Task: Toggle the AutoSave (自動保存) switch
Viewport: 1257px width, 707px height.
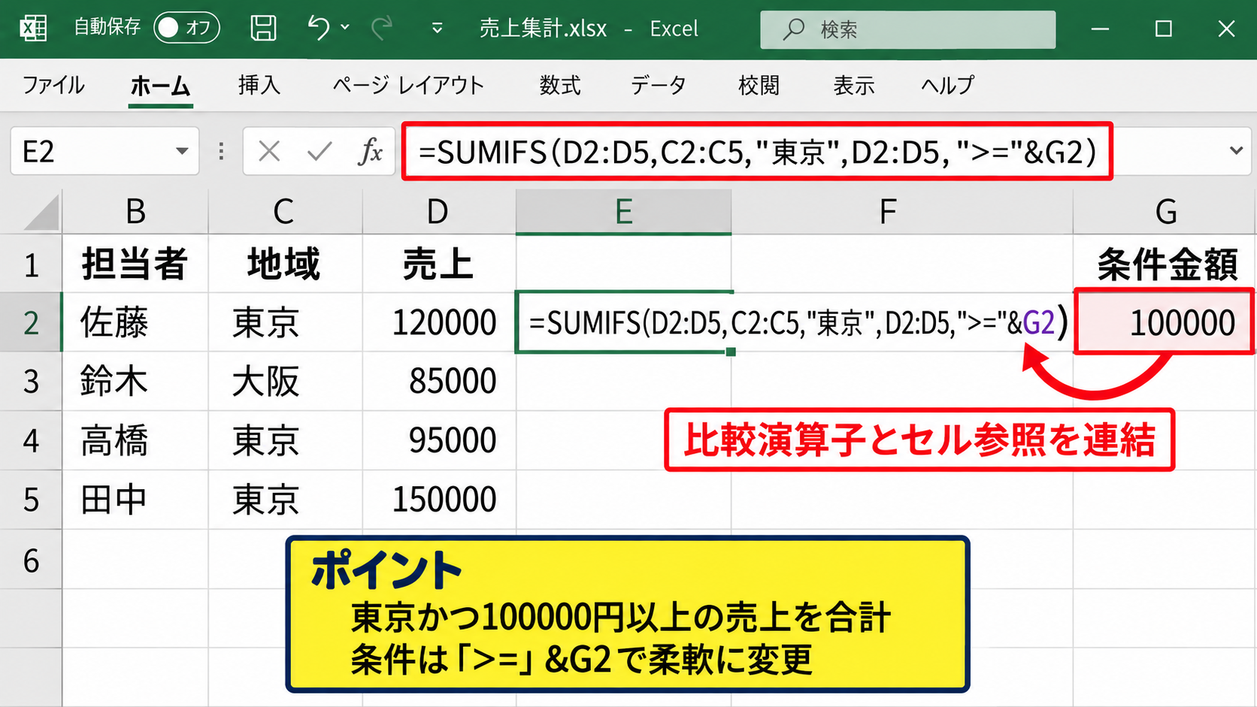Action: coord(186,28)
